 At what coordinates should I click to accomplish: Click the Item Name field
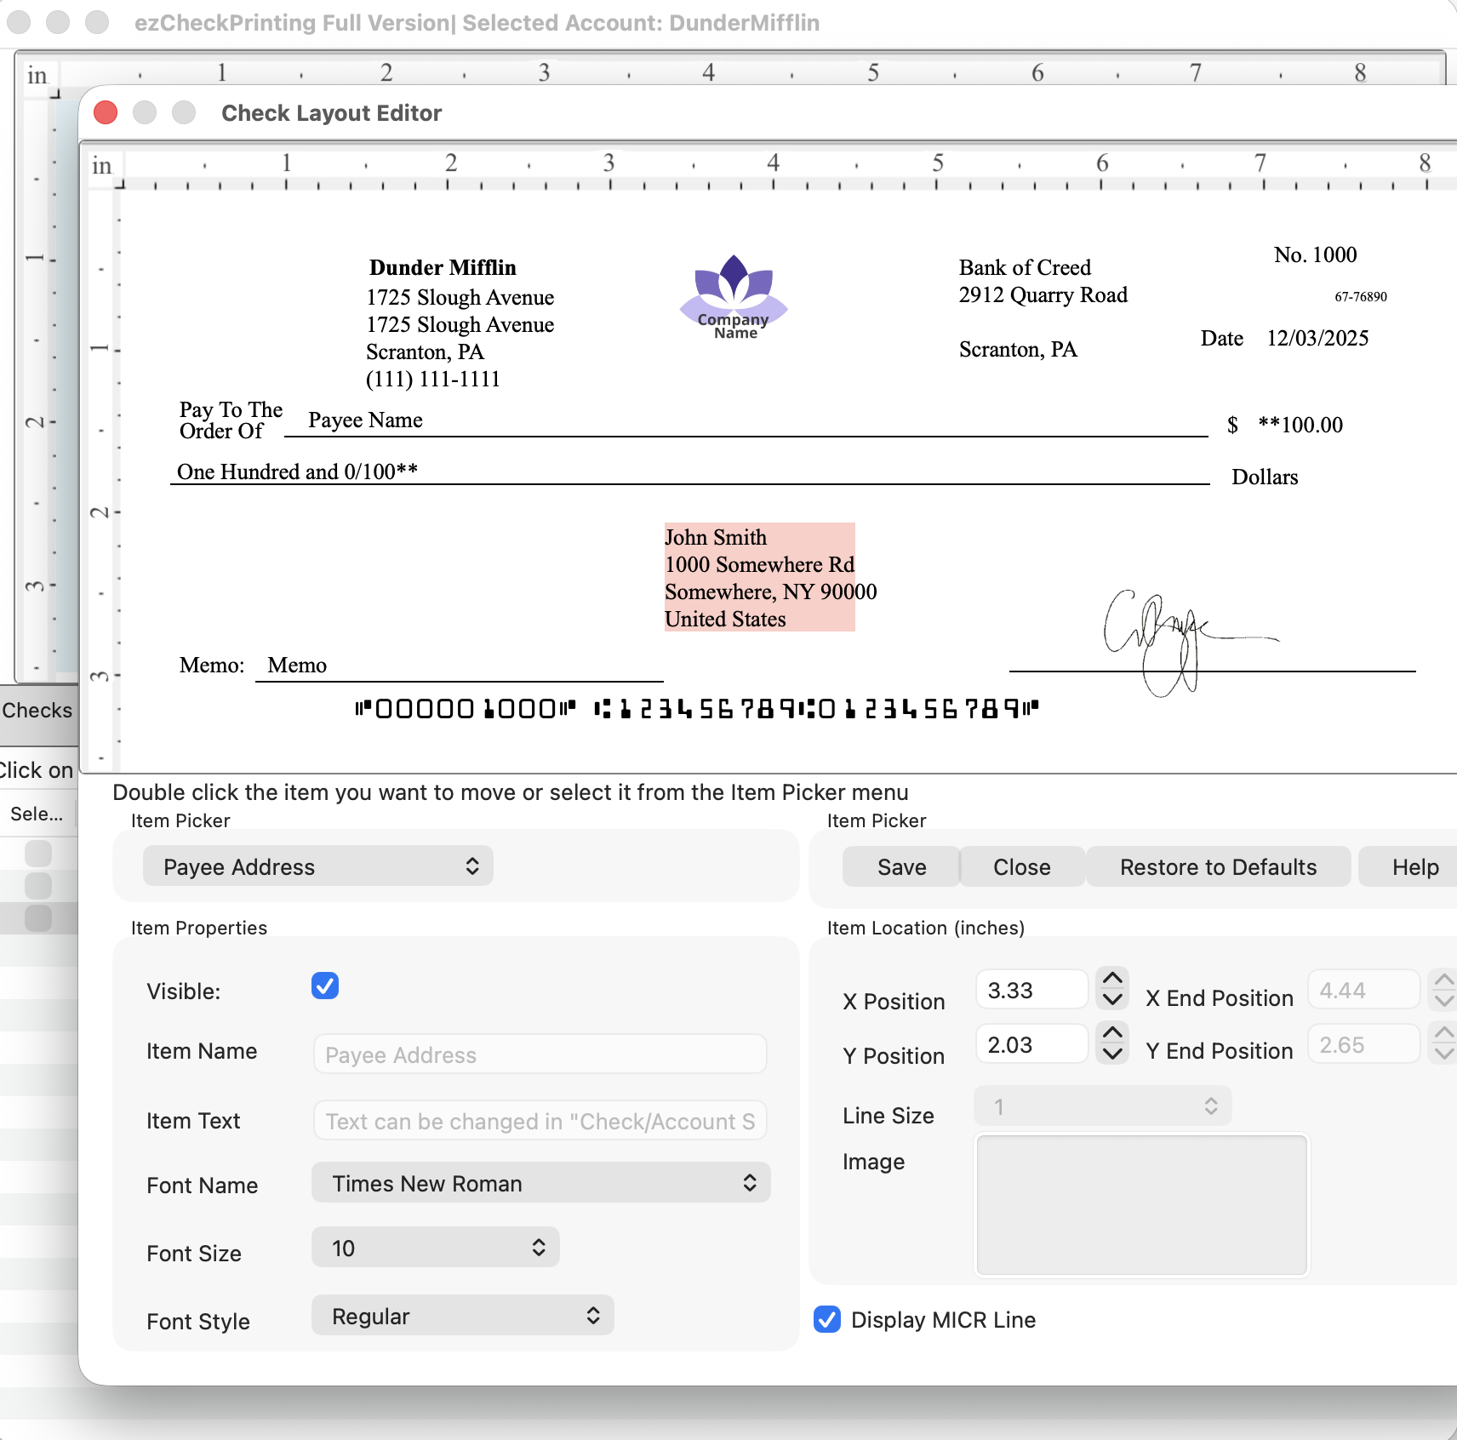click(540, 1054)
